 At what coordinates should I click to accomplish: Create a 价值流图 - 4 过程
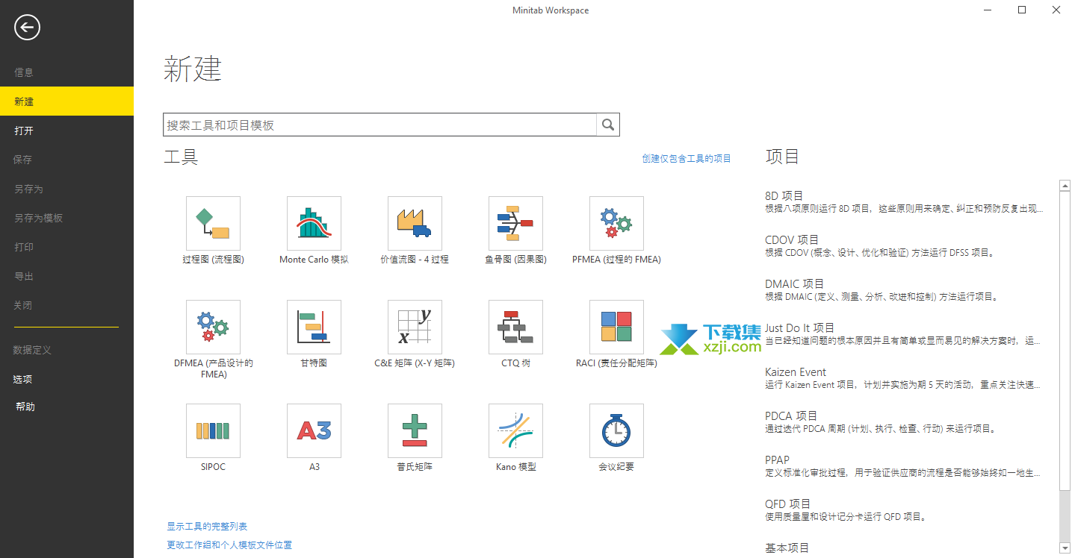414,223
